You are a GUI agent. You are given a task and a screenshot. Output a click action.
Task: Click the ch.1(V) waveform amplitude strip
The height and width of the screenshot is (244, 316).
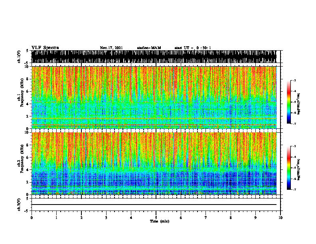[154, 57]
